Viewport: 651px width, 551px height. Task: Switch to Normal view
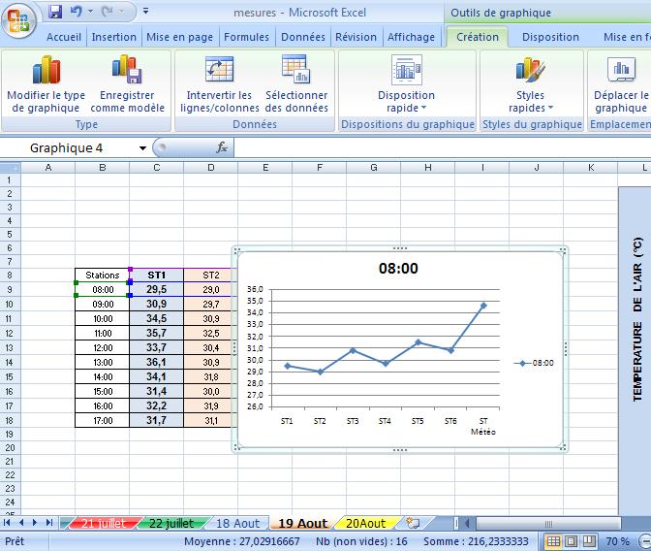(x=553, y=541)
